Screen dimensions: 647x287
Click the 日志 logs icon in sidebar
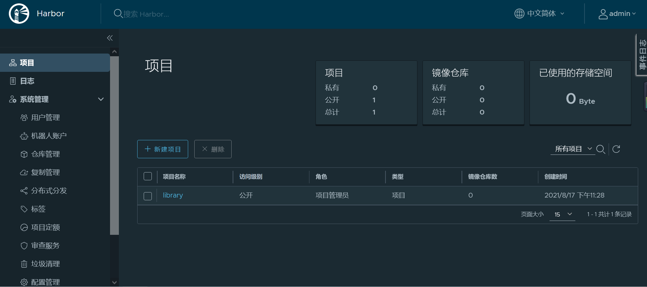(x=13, y=81)
